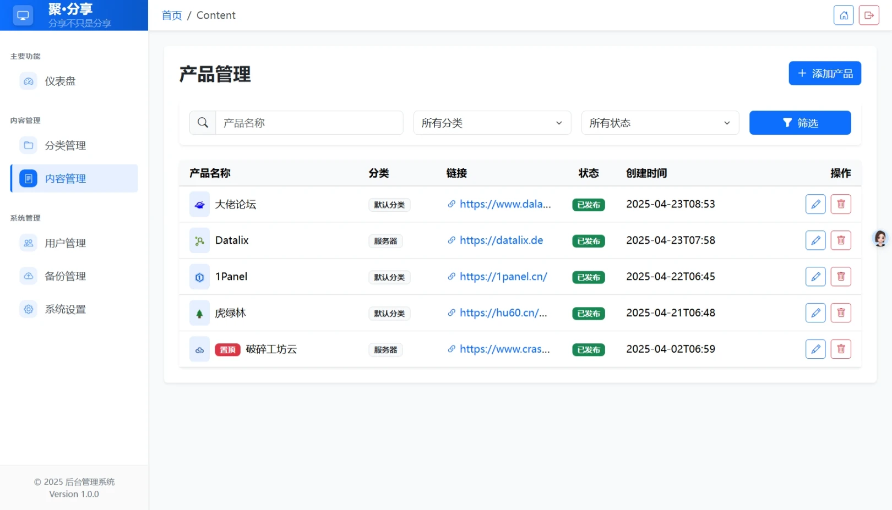
Task: Select 系统设置 in the sidebar
Action: [65, 309]
